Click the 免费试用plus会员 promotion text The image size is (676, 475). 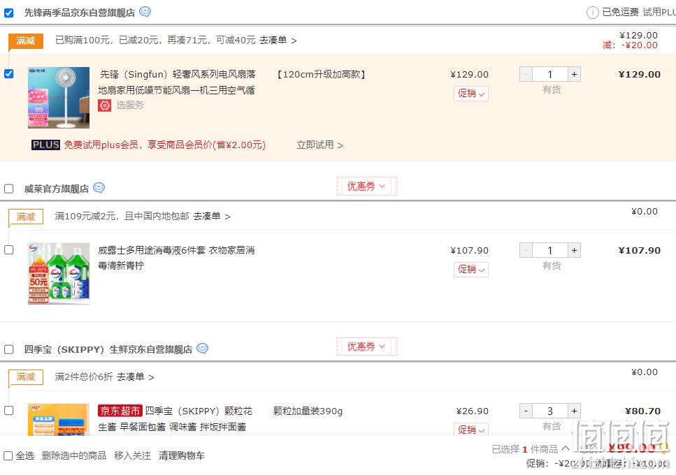tap(165, 145)
